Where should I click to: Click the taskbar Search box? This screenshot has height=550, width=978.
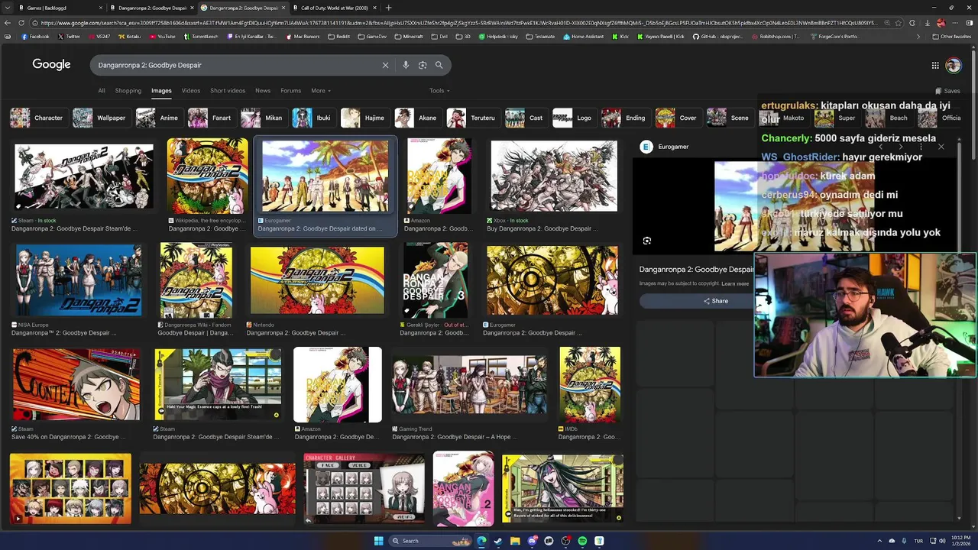[430, 541]
